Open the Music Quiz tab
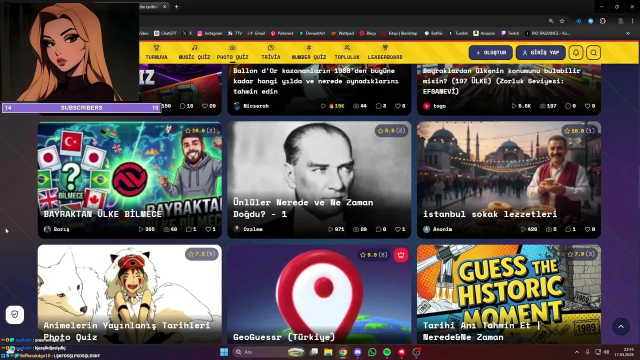The image size is (640, 360). (194, 52)
